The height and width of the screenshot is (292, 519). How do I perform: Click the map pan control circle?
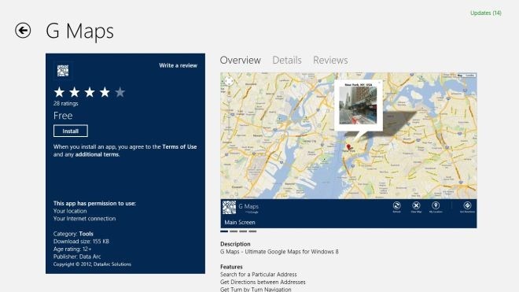point(229,80)
